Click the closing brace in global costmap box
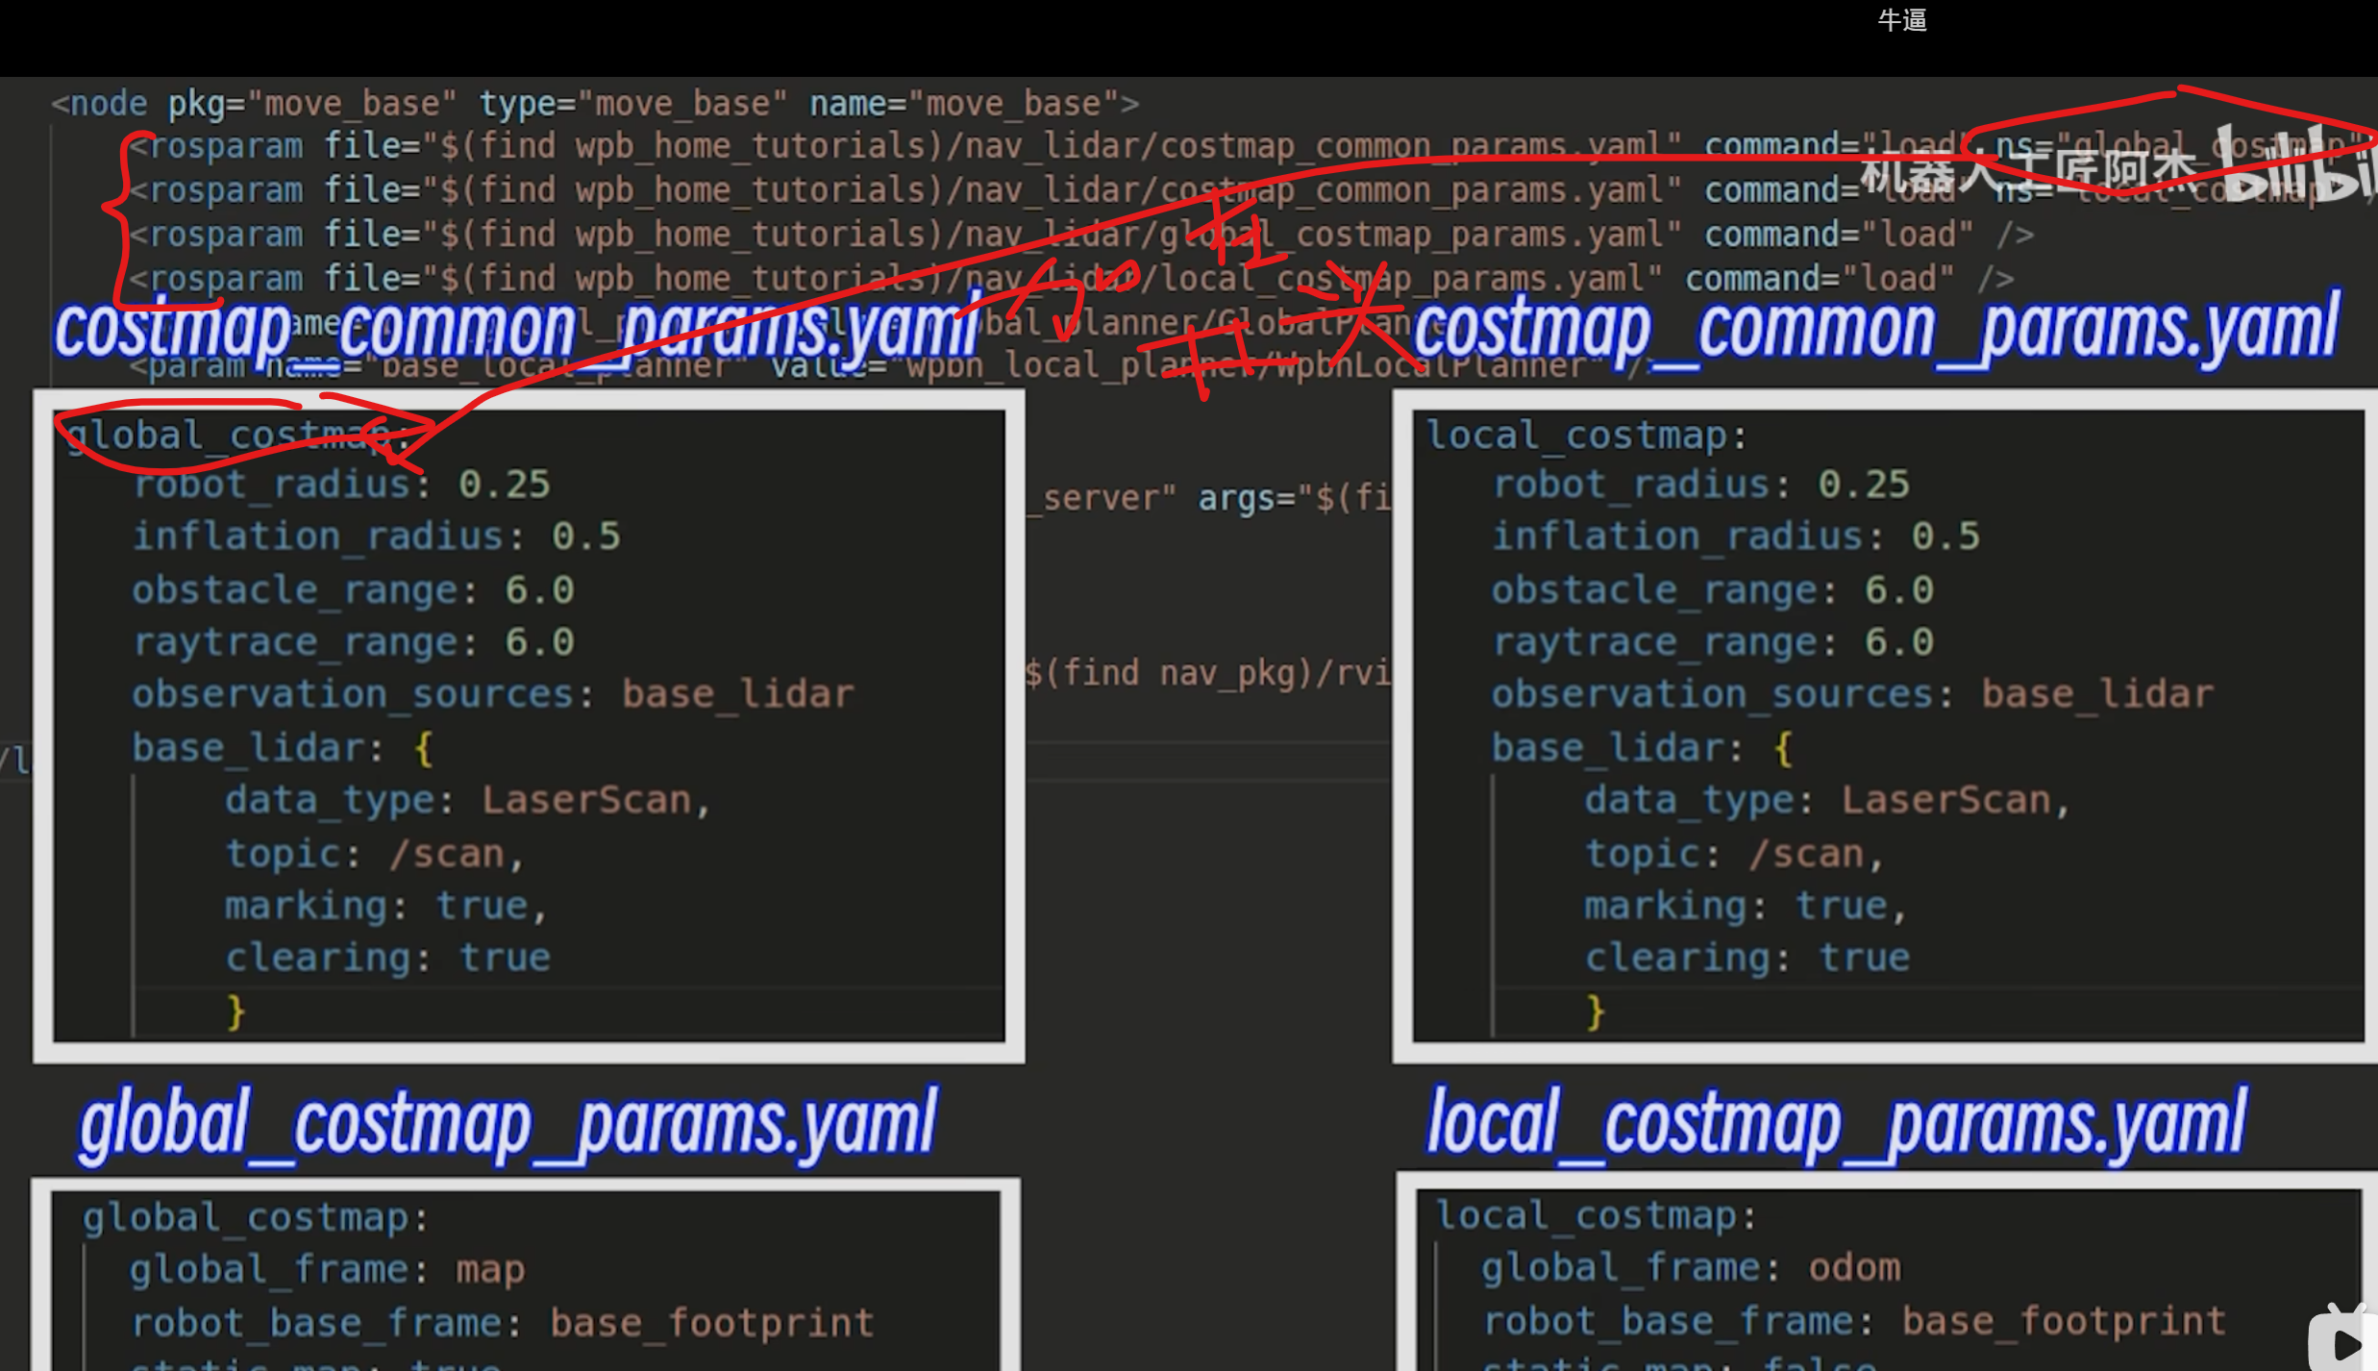The image size is (2378, 1371). (x=235, y=1011)
